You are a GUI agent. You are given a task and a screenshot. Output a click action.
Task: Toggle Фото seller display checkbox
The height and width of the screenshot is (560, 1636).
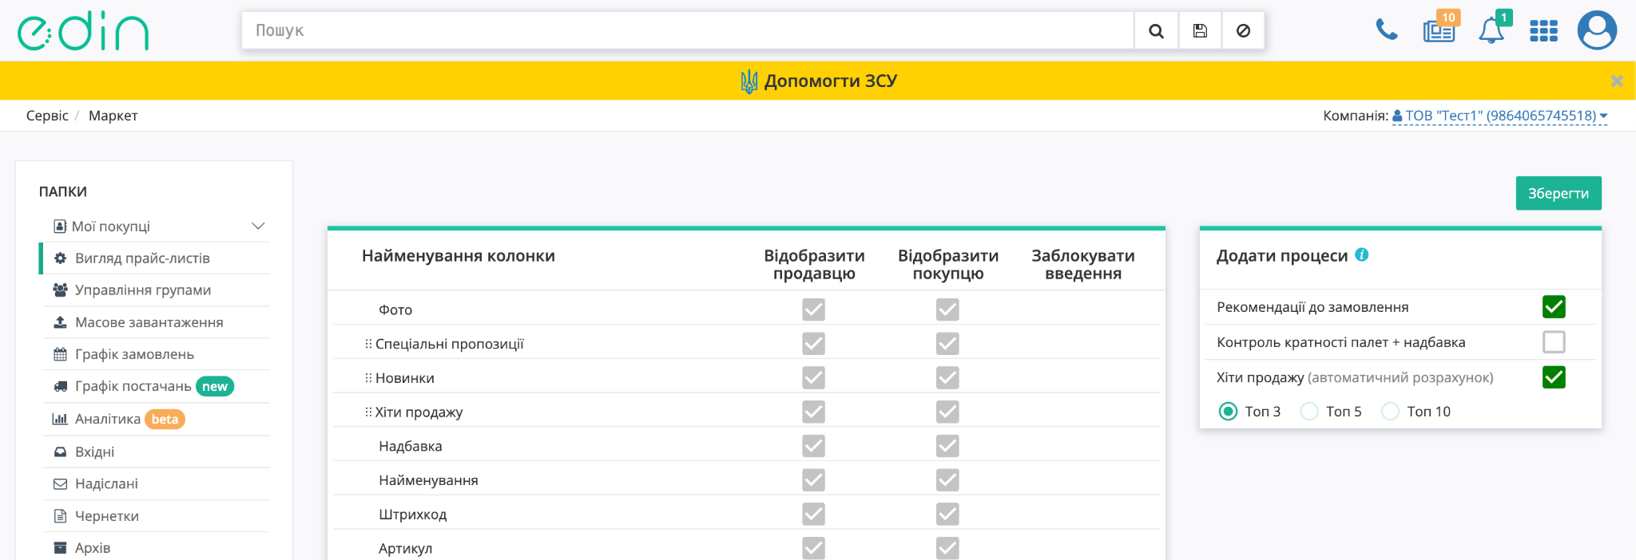814,310
